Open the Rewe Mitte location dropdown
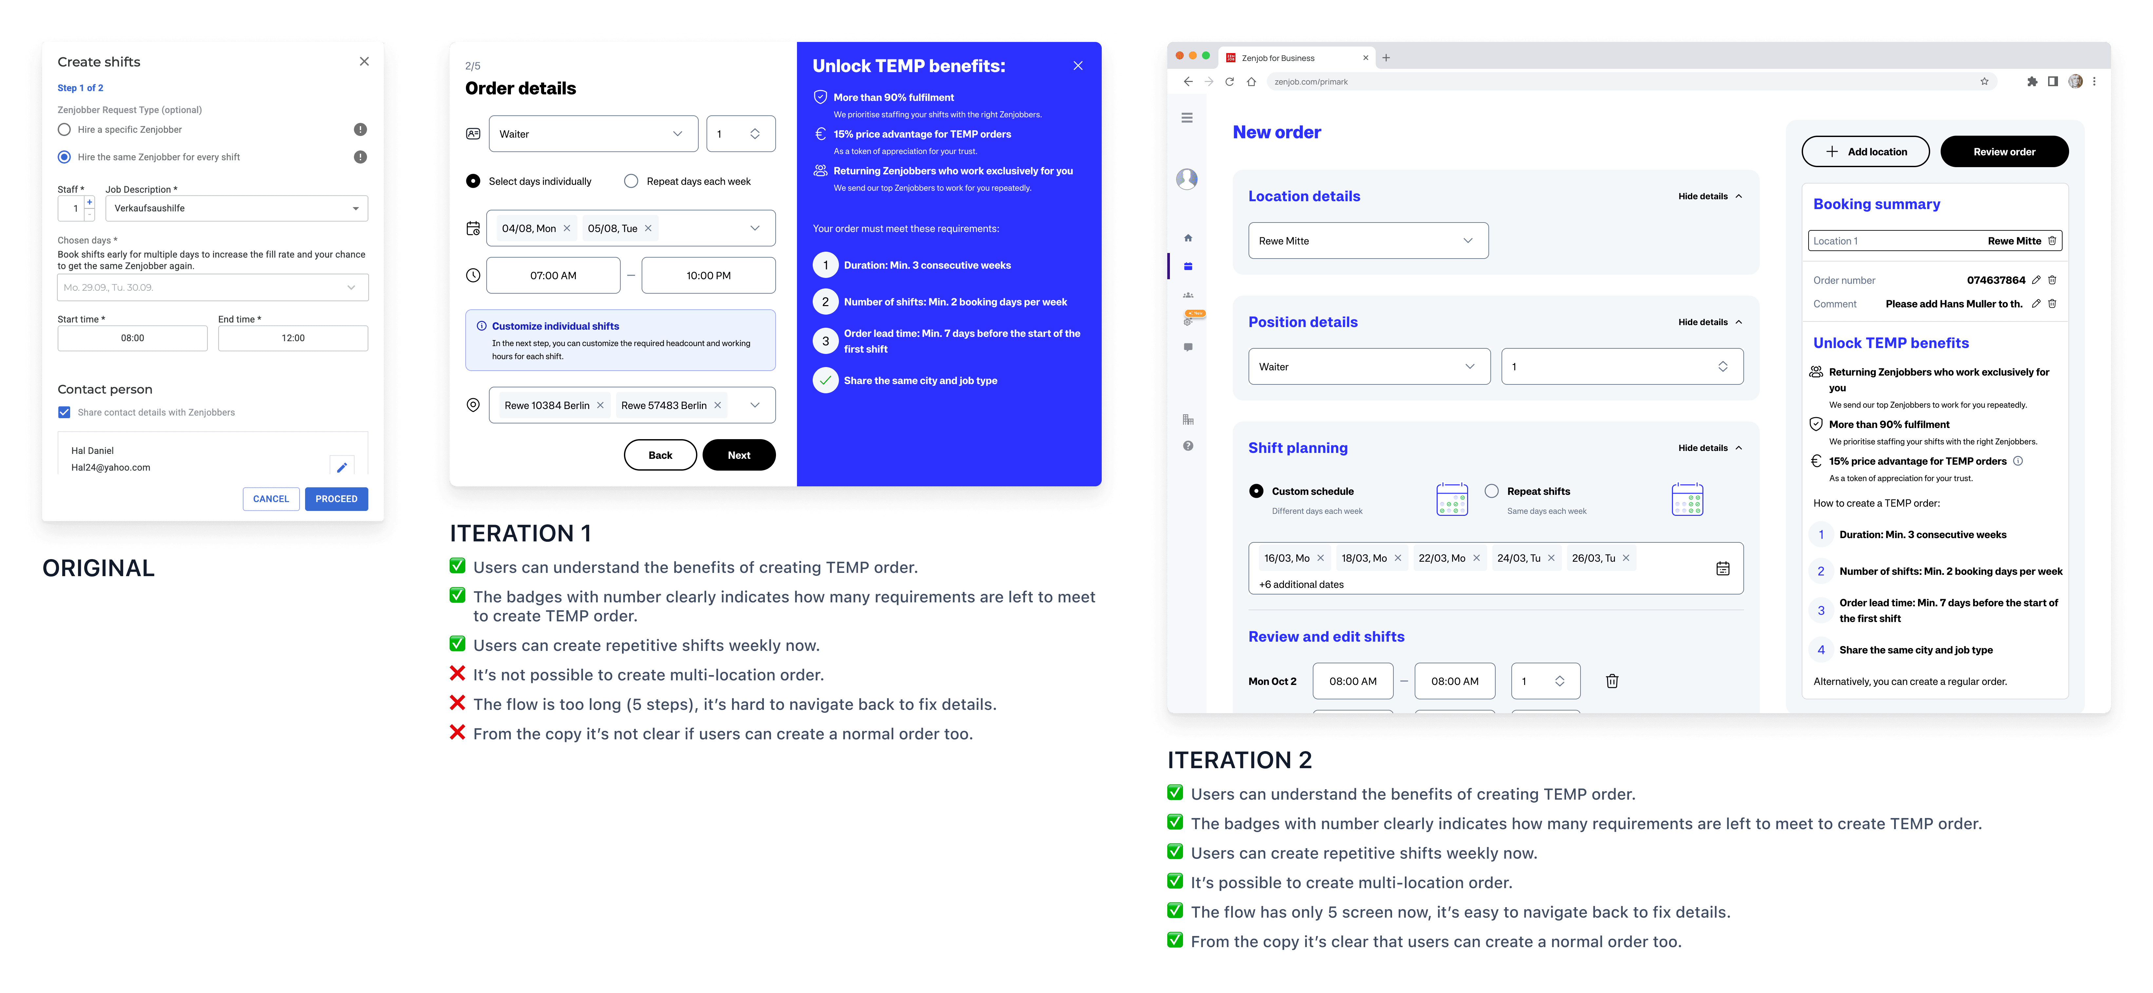Screen dimensions: 2153x993 click(x=1367, y=241)
